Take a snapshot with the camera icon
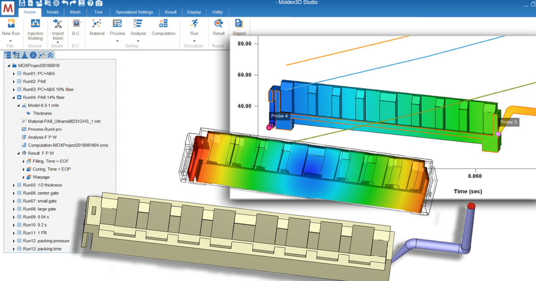The image size is (536, 281). (99, 3)
